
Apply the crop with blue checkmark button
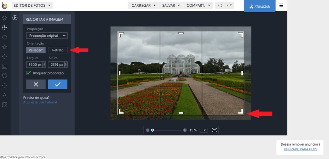[x=58, y=85]
